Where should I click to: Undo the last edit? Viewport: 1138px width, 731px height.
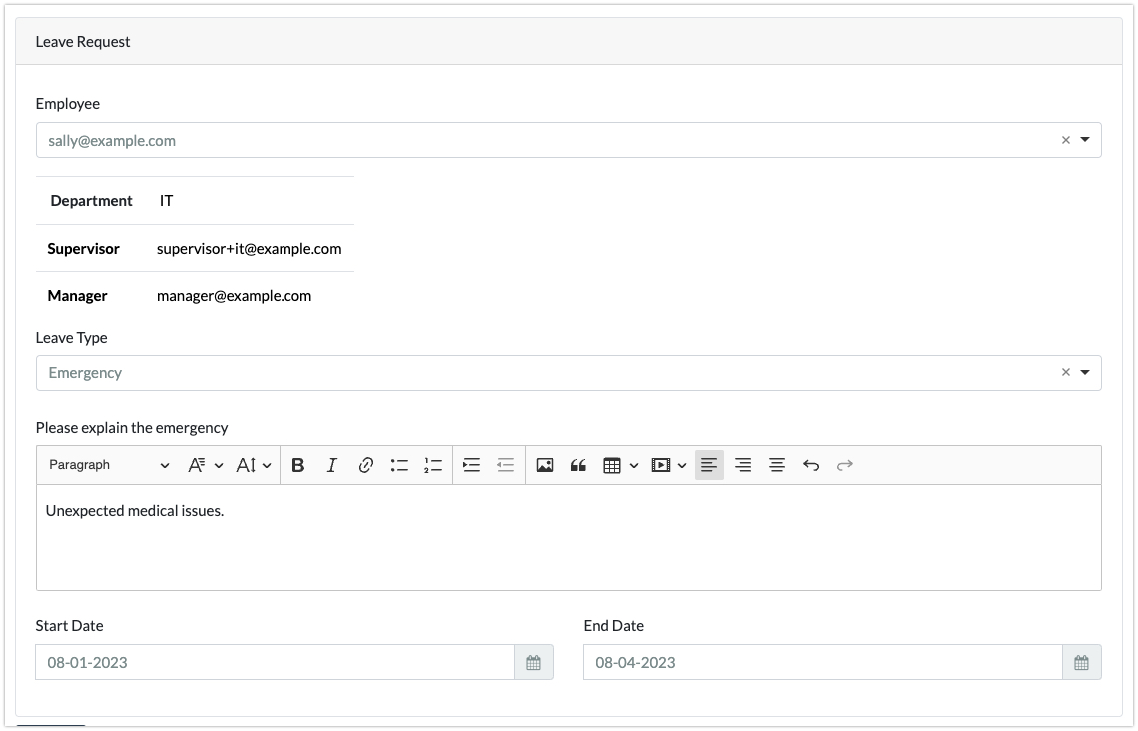tap(811, 465)
